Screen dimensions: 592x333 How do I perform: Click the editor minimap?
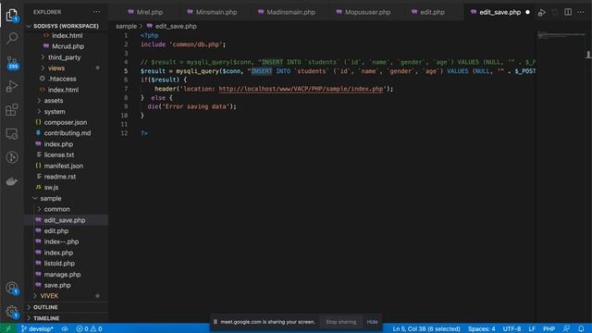561,36
